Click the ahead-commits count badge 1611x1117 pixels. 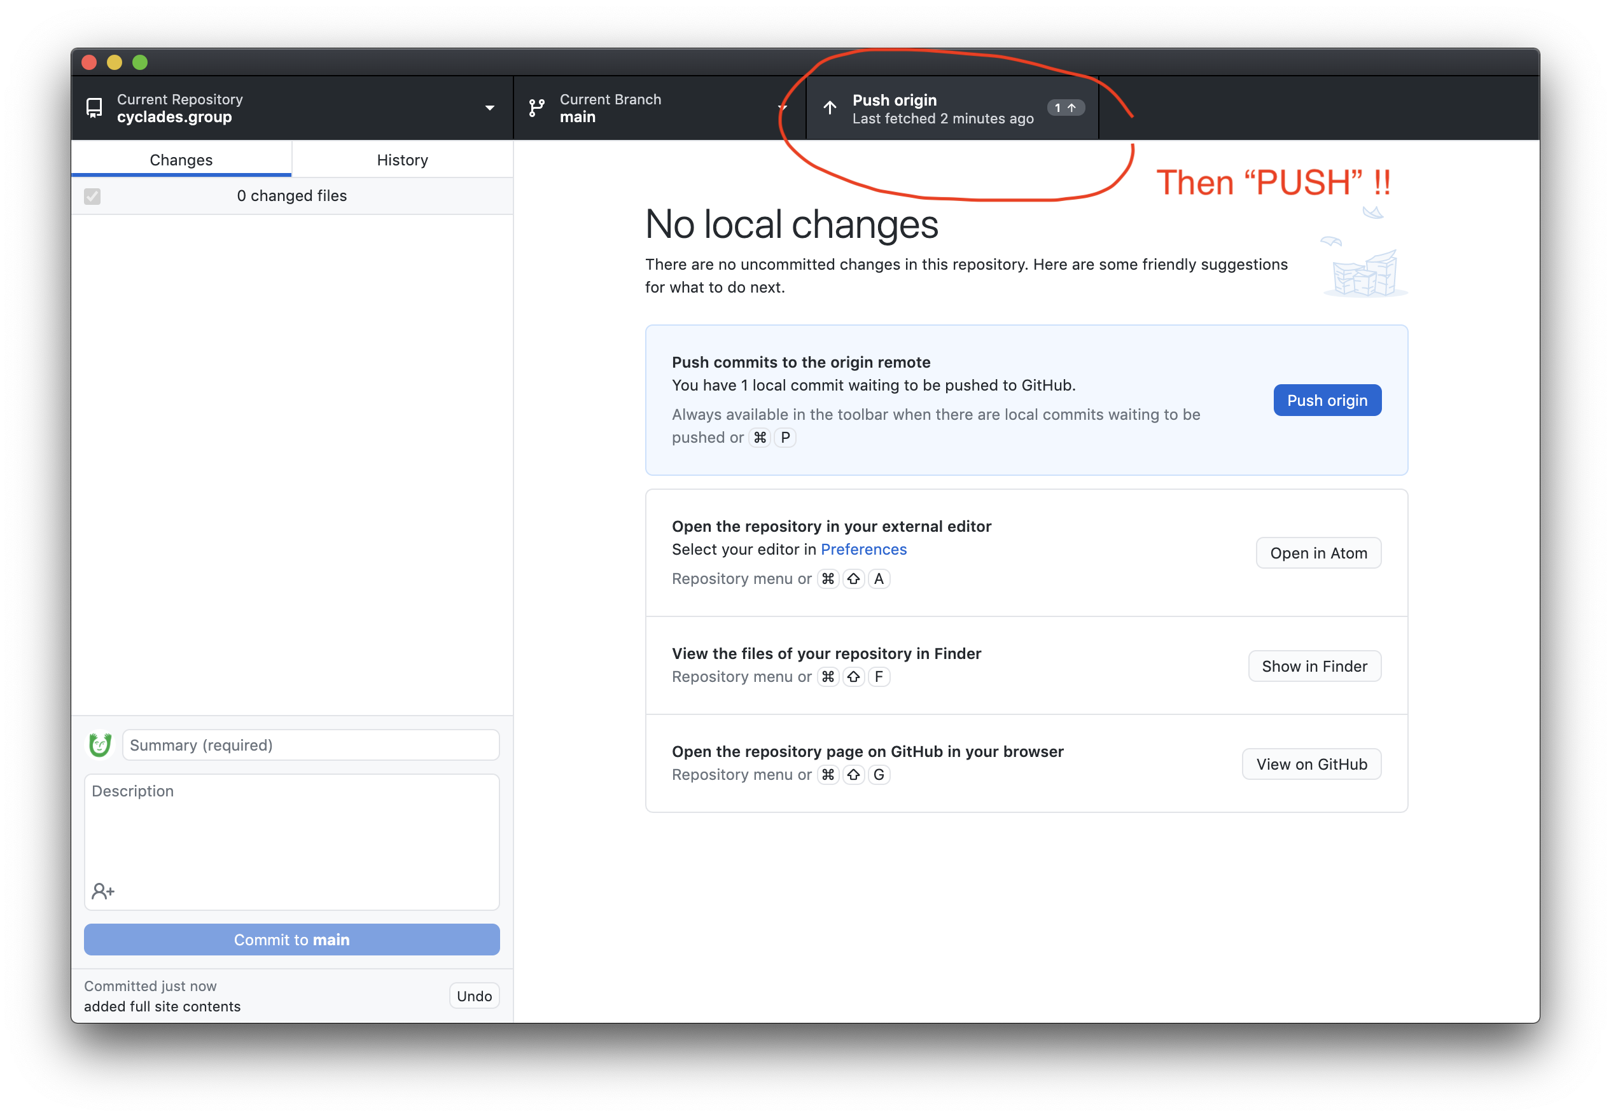coord(1065,108)
